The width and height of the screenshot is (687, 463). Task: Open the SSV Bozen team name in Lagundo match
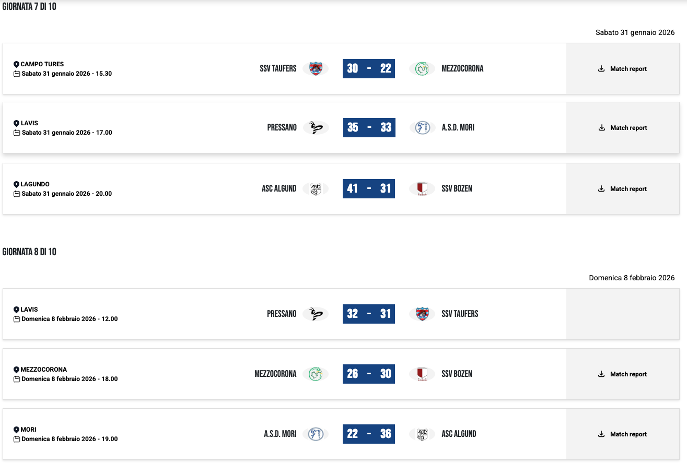click(457, 188)
